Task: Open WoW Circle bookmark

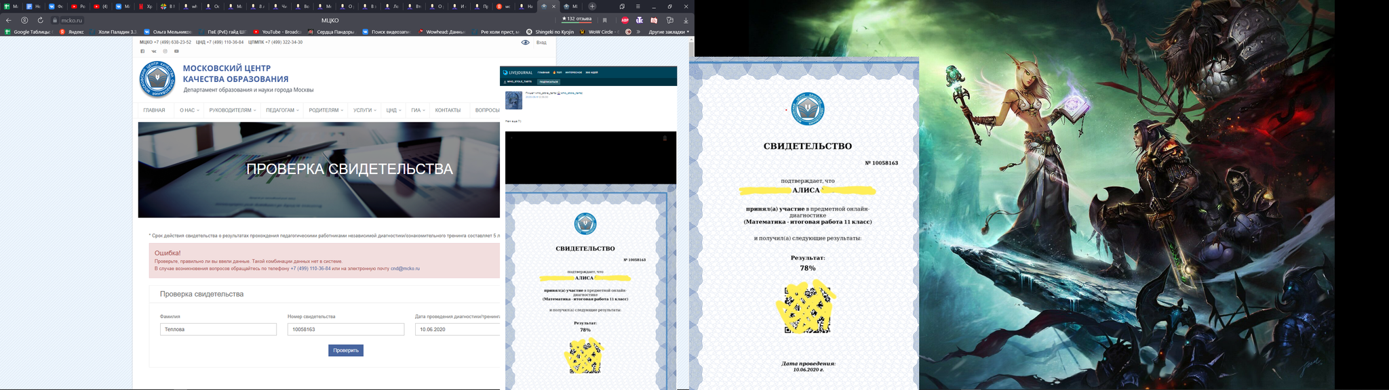Action: 600,32
